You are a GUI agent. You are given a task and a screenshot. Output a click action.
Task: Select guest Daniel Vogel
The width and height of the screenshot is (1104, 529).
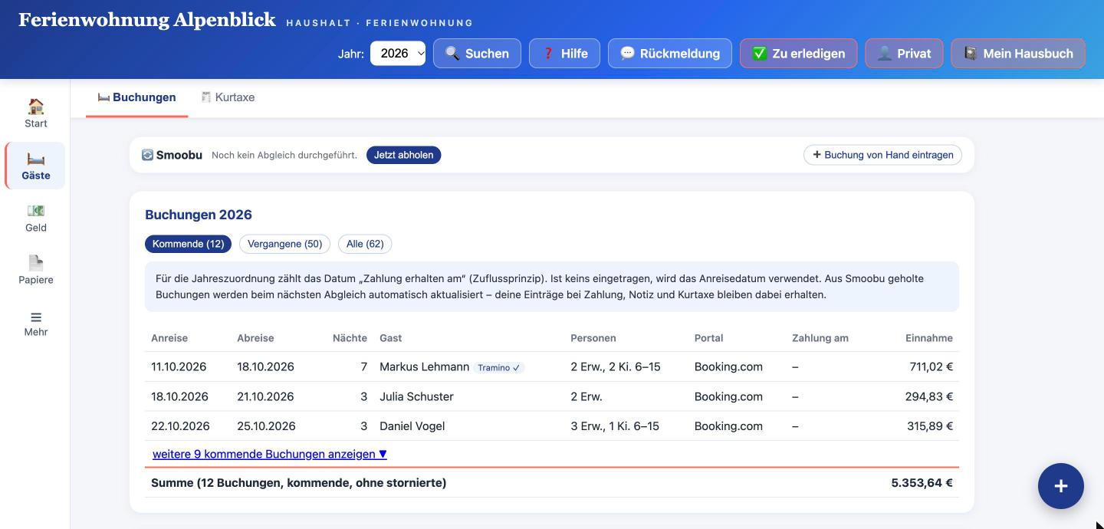[412, 426]
